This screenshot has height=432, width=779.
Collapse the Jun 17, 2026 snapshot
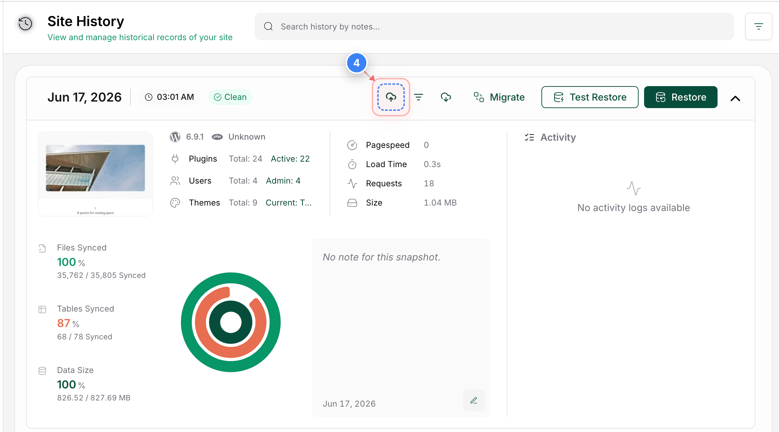[735, 98]
